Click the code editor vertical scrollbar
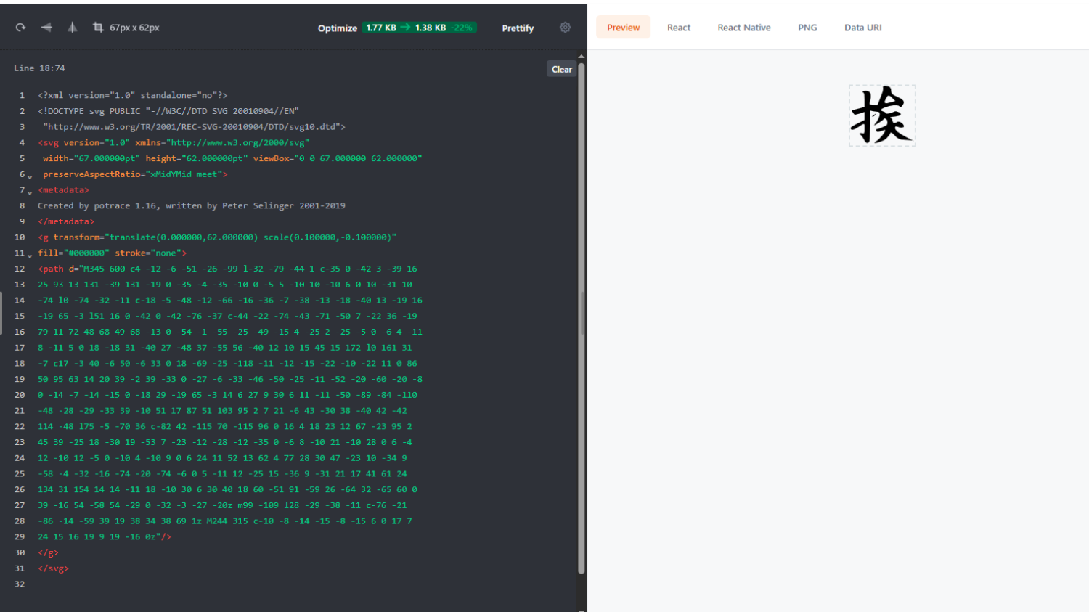Screen dimensions: 1089x612 pyautogui.click(x=581, y=312)
